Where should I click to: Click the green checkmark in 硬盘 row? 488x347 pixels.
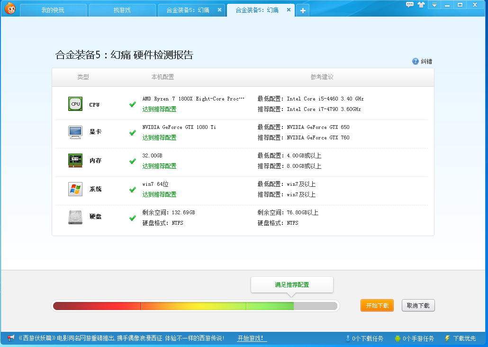133,218
